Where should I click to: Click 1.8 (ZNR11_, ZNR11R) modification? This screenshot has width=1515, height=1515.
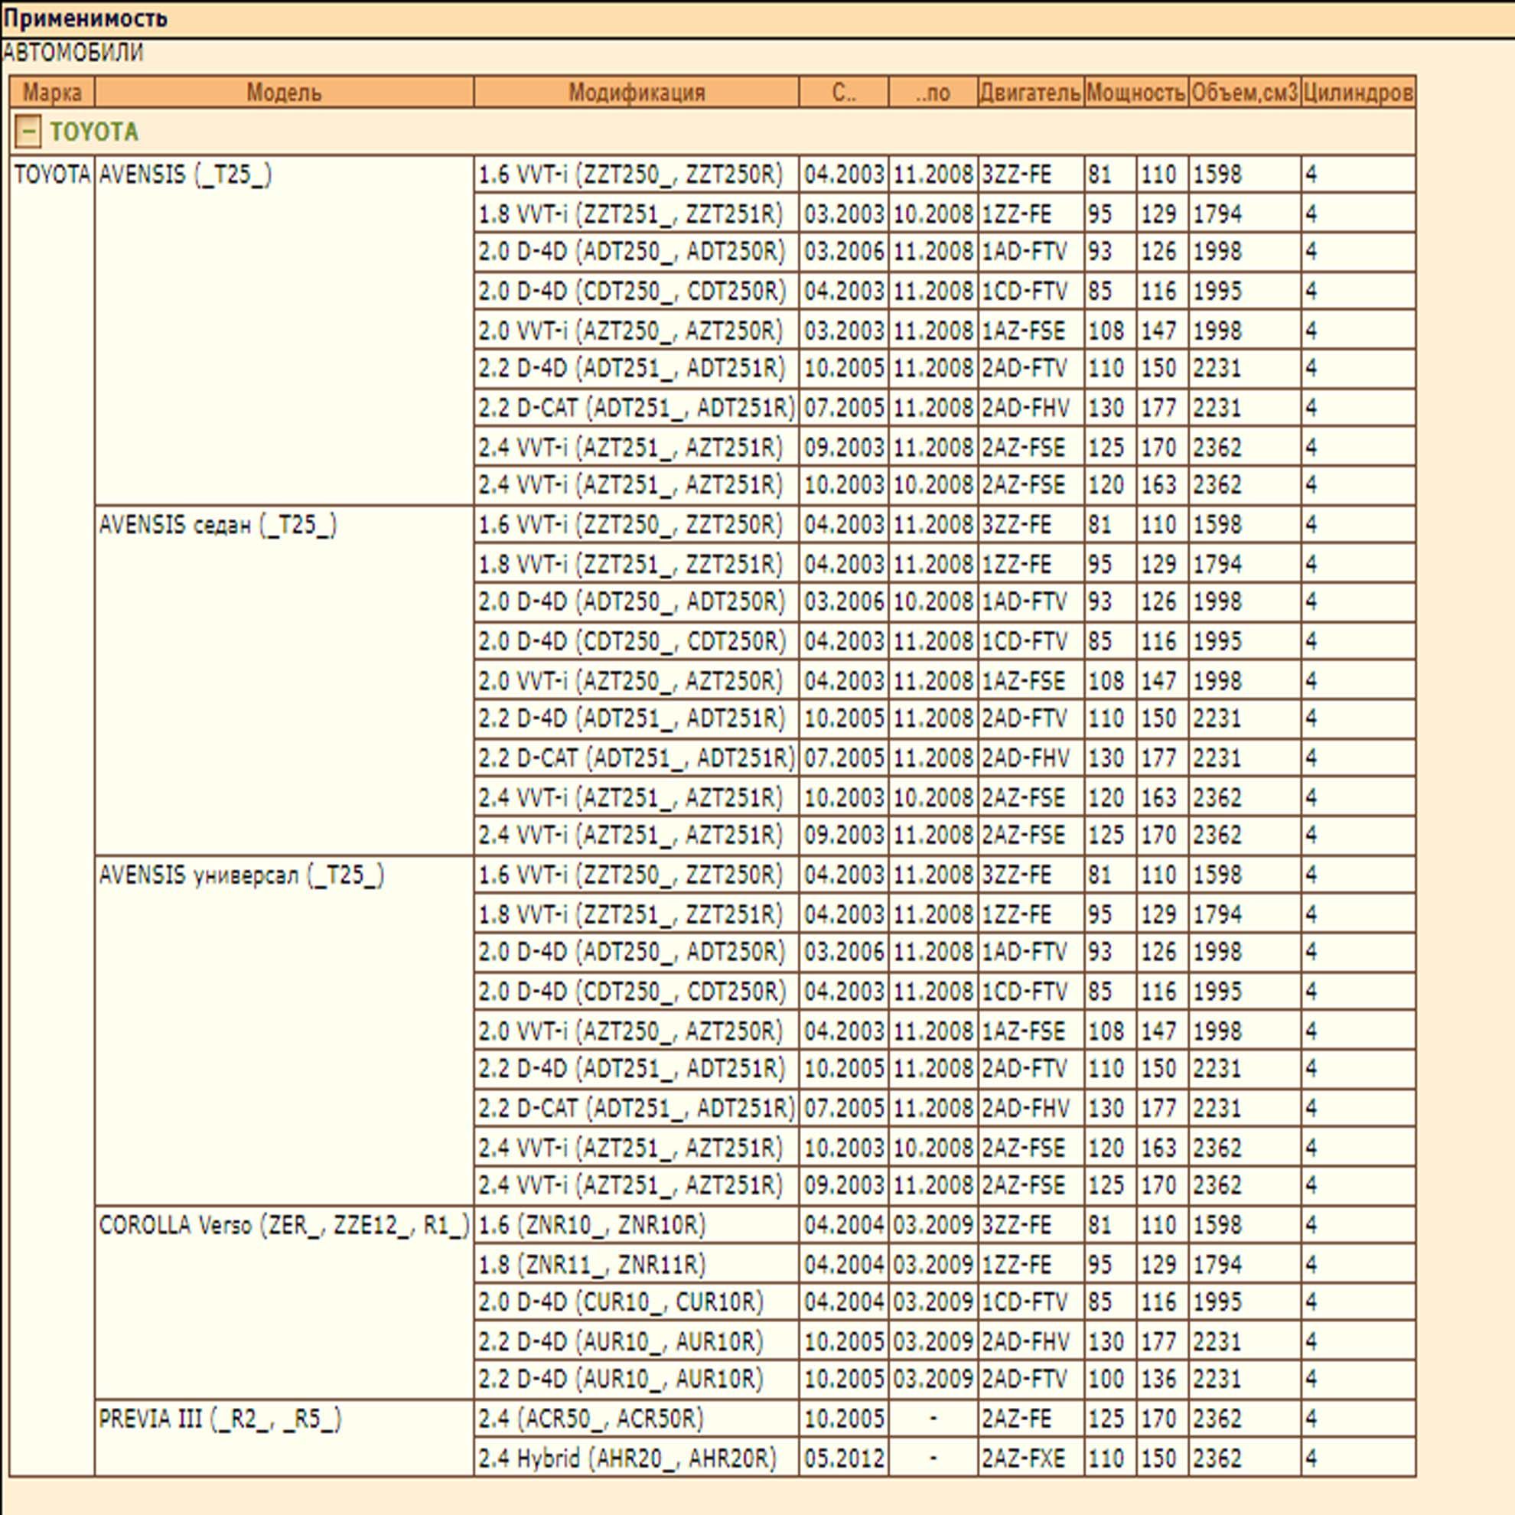point(636,1265)
